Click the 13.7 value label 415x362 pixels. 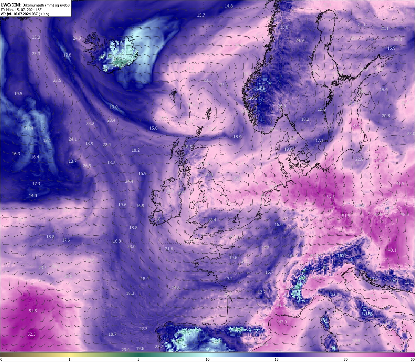click(x=73, y=161)
